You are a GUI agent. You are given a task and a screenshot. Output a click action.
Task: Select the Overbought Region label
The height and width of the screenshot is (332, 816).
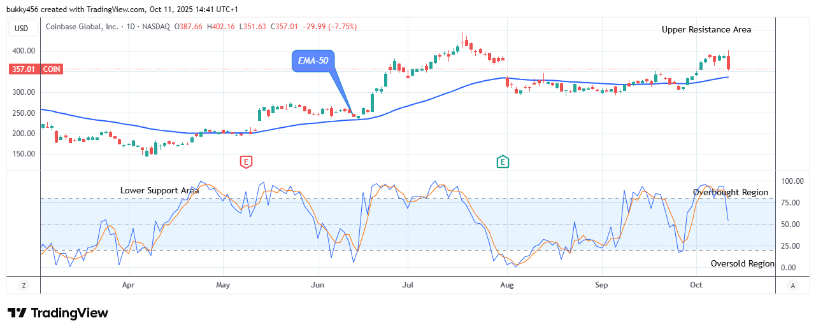click(730, 192)
